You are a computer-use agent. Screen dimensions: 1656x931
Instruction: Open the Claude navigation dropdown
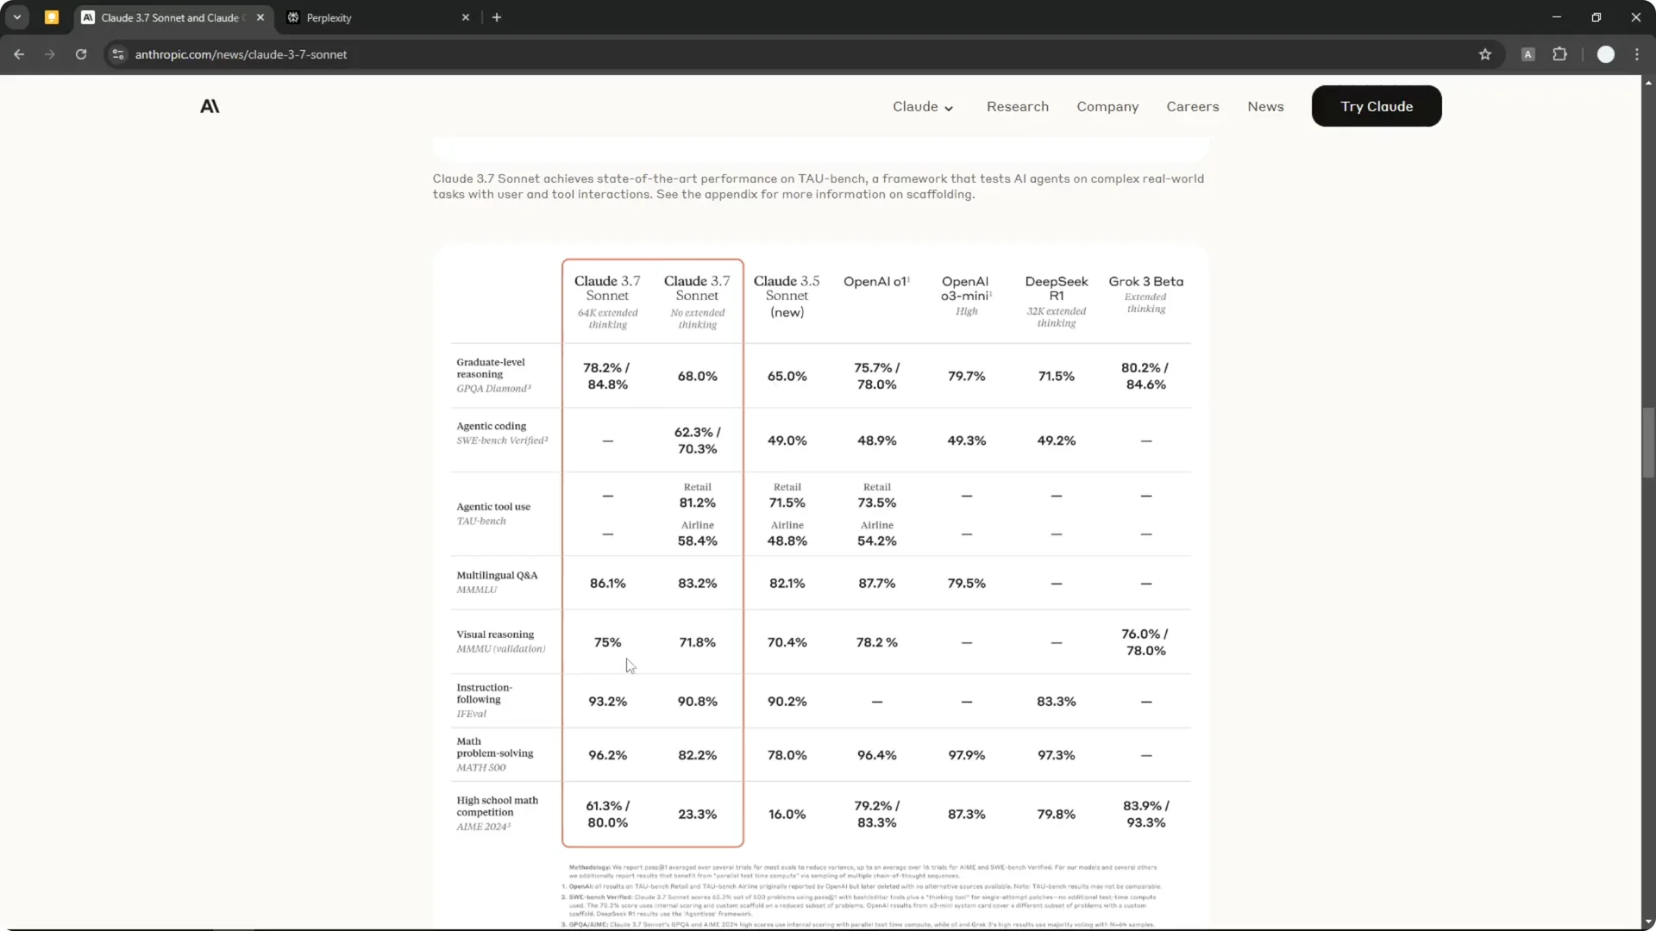point(923,106)
